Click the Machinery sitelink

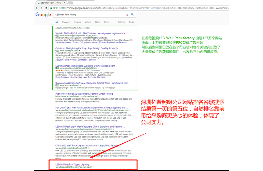102,77
